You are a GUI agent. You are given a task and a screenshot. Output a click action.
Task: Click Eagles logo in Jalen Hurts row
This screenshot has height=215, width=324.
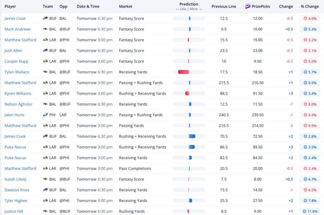[45, 115]
